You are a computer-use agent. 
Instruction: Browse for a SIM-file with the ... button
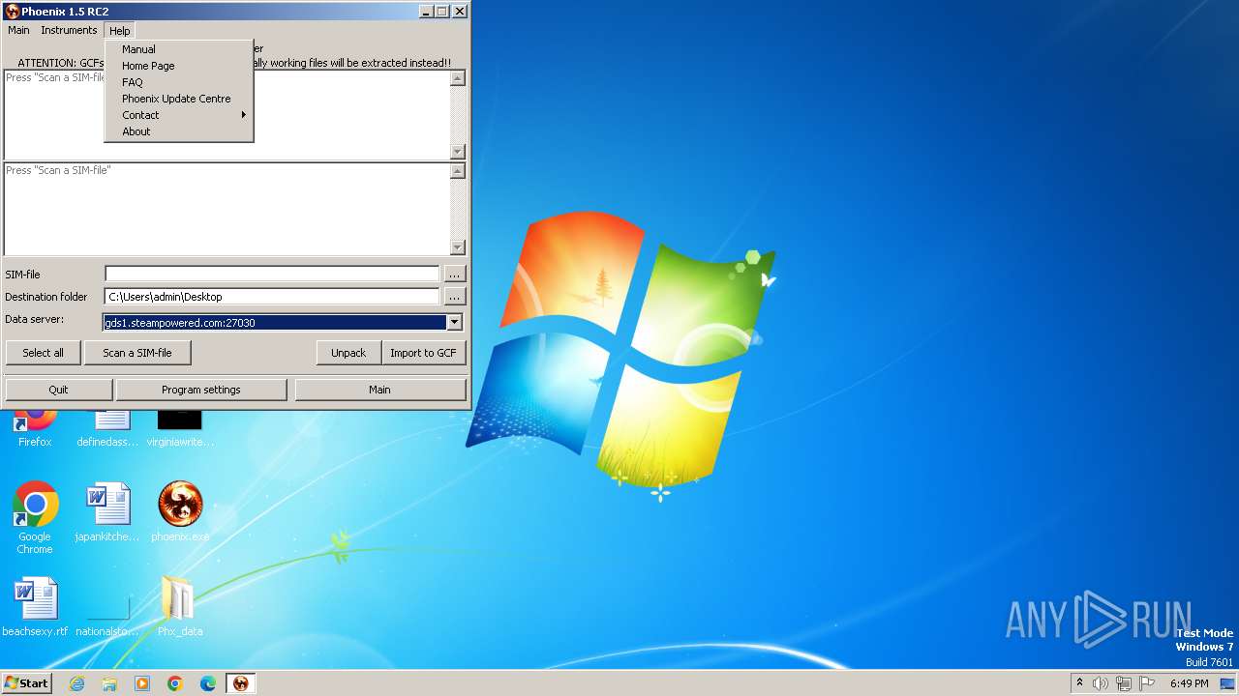[455, 275]
